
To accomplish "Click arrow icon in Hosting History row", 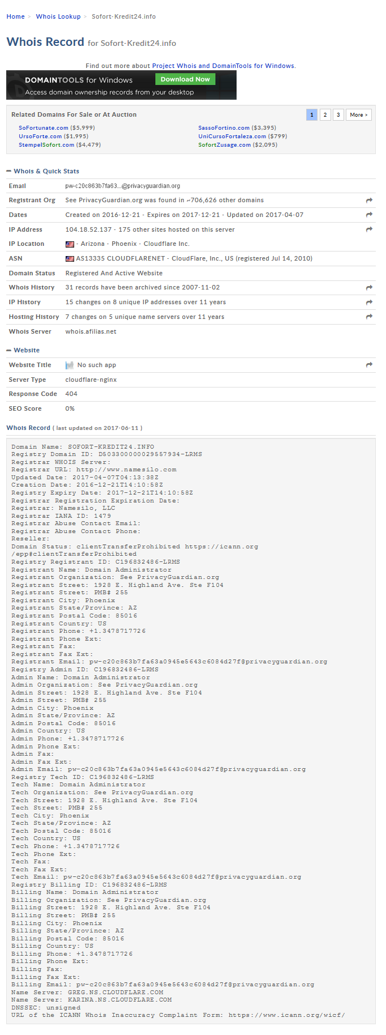I will [369, 317].
